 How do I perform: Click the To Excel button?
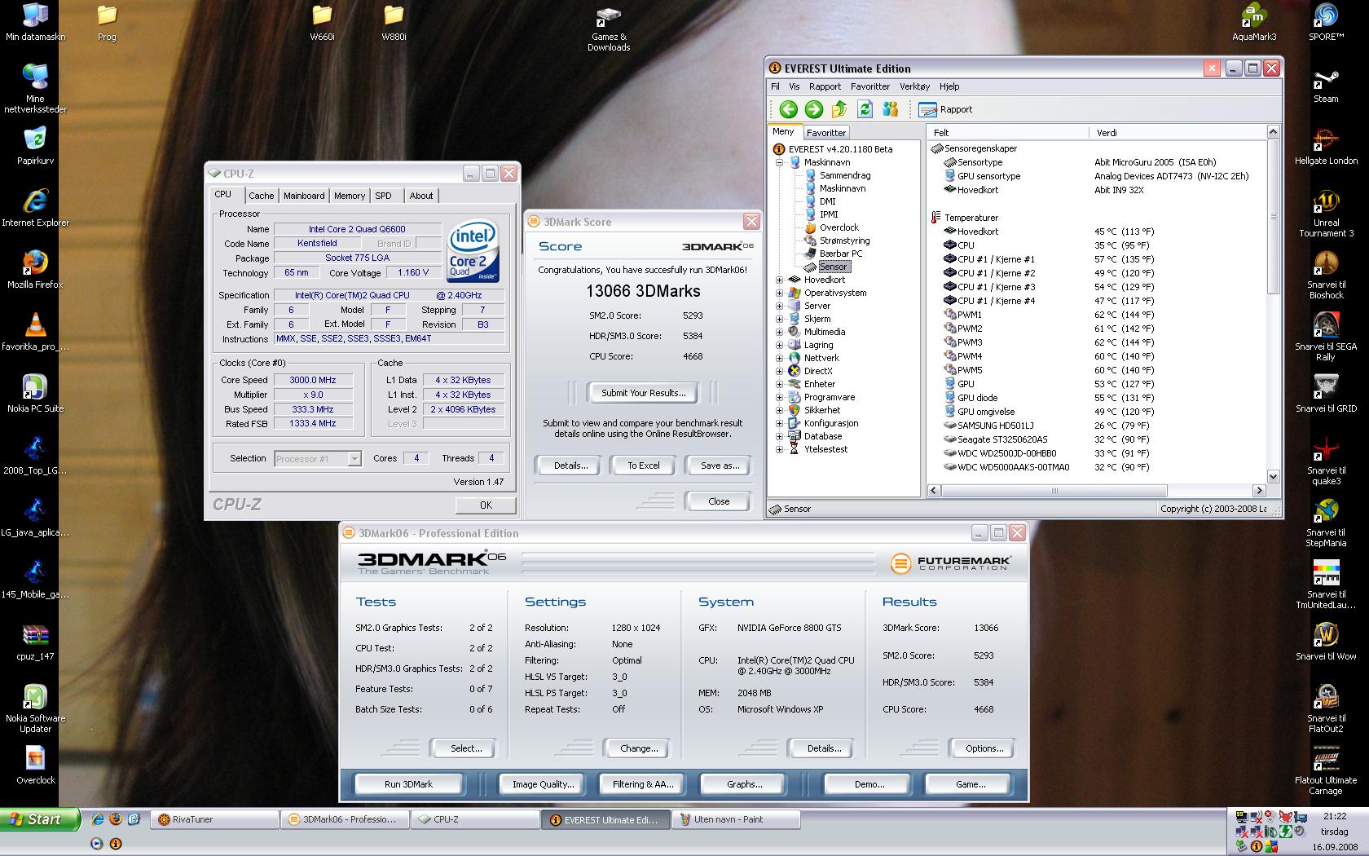pyautogui.click(x=644, y=466)
